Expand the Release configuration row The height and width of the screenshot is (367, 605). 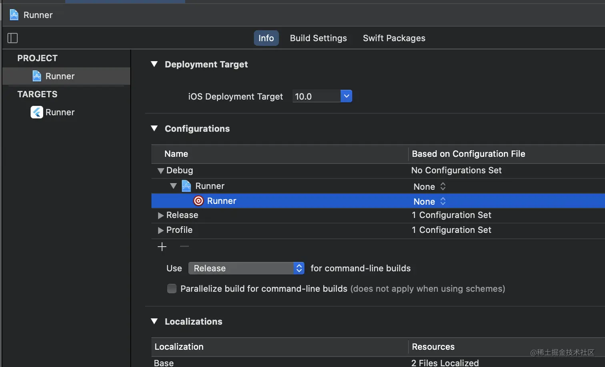point(161,215)
